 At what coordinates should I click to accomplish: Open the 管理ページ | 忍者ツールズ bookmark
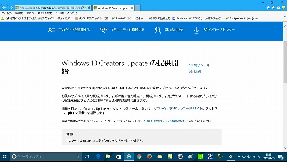pos(21,19)
